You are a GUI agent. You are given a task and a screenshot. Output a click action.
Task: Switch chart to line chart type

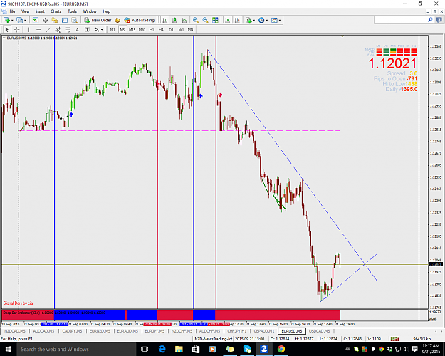pyautogui.click(x=184, y=20)
